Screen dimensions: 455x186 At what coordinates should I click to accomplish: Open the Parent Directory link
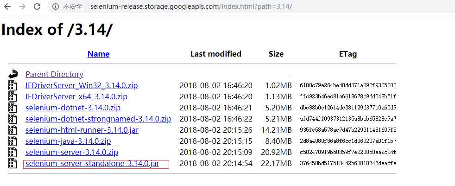[54, 74]
